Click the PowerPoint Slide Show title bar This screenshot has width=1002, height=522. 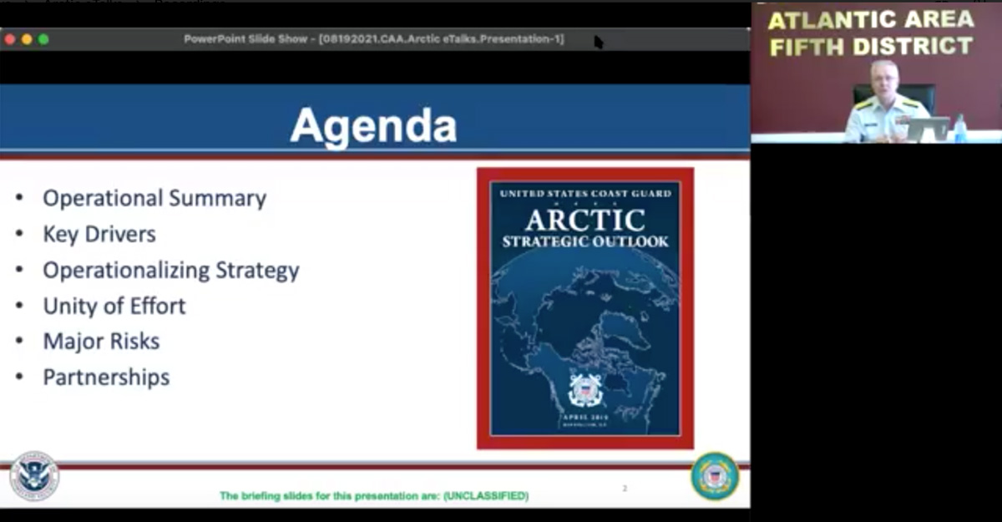pyautogui.click(x=373, y=39)
